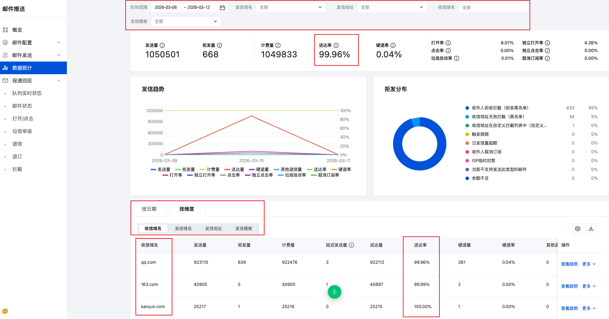609x319 pixels.
Task: Click the info icon beside 发送量
Action: 162,45
